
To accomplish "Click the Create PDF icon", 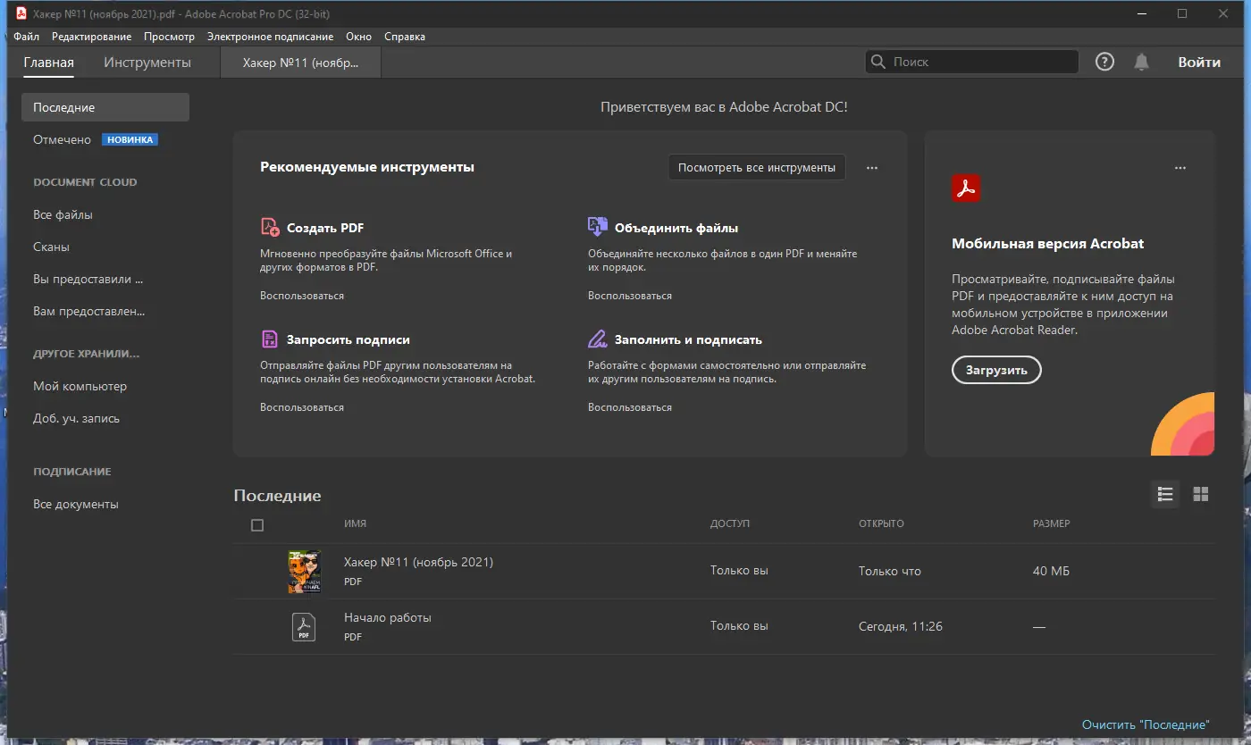I will point(270,227).
